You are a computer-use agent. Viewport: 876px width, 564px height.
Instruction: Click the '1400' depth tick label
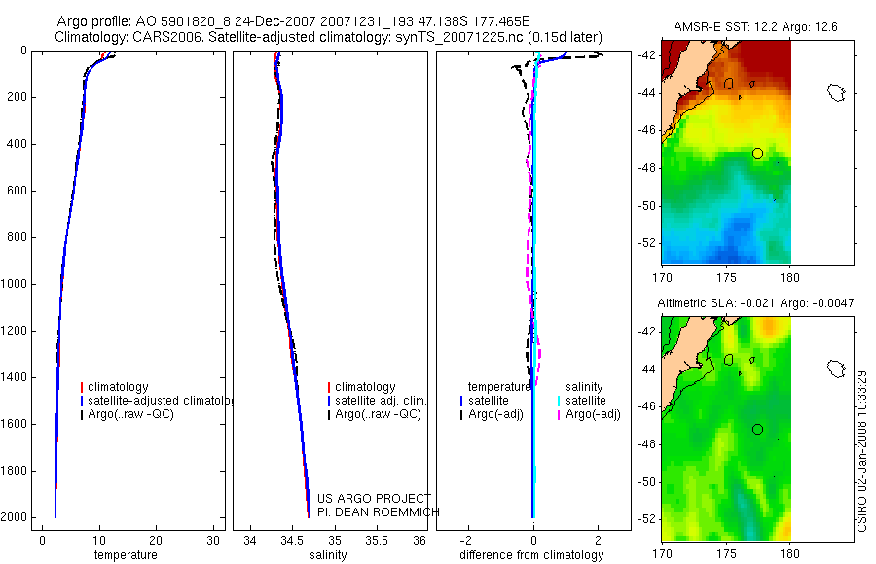tap(16, 377)
